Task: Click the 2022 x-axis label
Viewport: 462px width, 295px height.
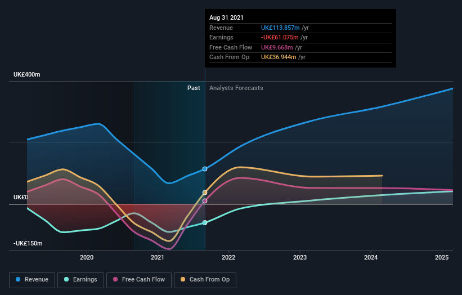Action: [228, 257]
